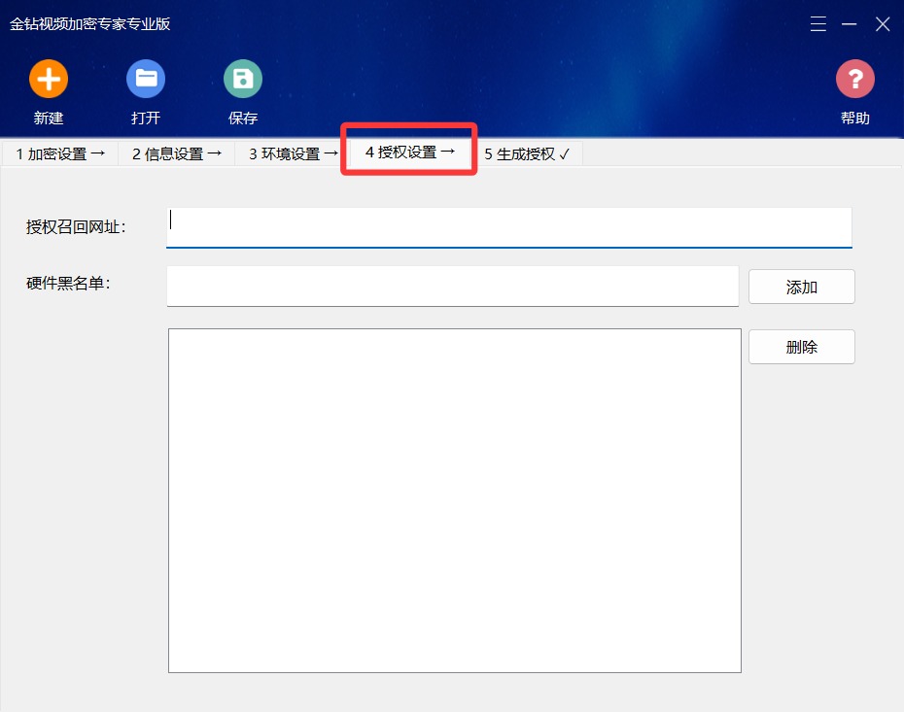Image resolution: width=904 pixels, height=712 pixels.
Task: Switch to 2 信息设置 tab
Action: [176, 153]
